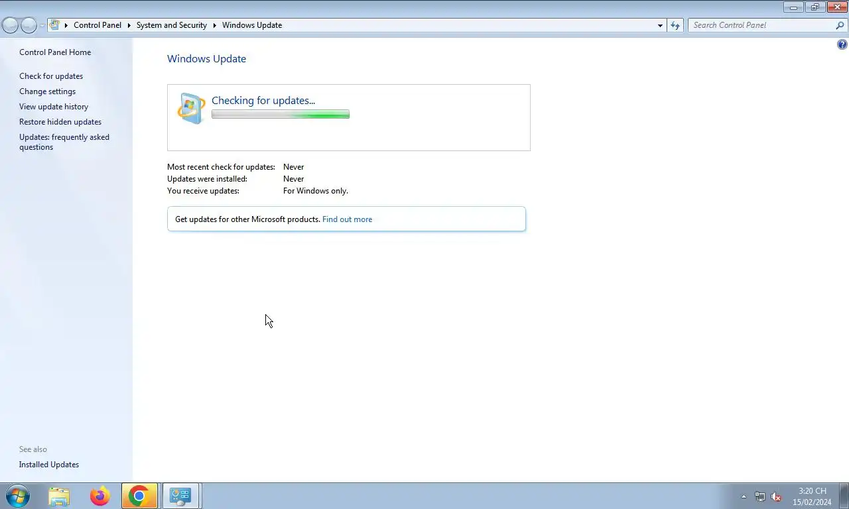This screenshot has height=509, width=849.
Task: Go back with the Back arrow button
Action: coord(10,25)
